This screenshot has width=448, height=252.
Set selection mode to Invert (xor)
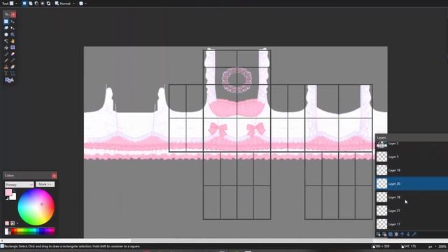48,3
